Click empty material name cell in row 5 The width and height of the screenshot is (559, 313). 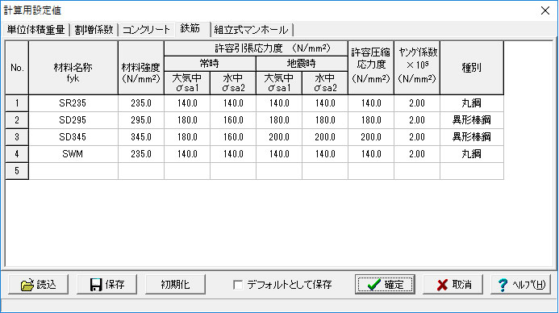click(x=73, y=171)
